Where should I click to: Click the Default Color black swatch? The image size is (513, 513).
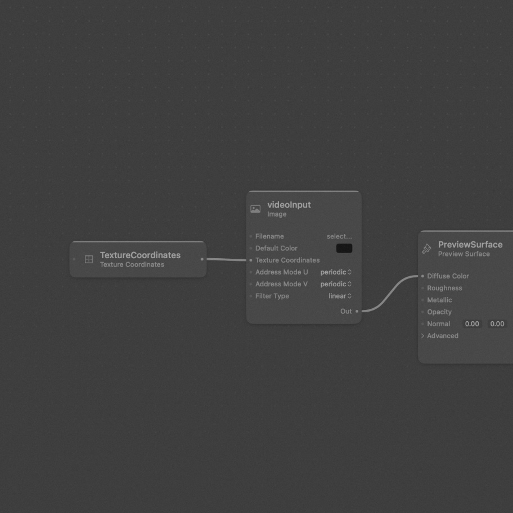click(x=344, y=248)
